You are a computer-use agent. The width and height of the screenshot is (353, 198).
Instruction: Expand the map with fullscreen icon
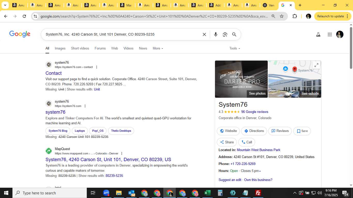click(316, 65)
